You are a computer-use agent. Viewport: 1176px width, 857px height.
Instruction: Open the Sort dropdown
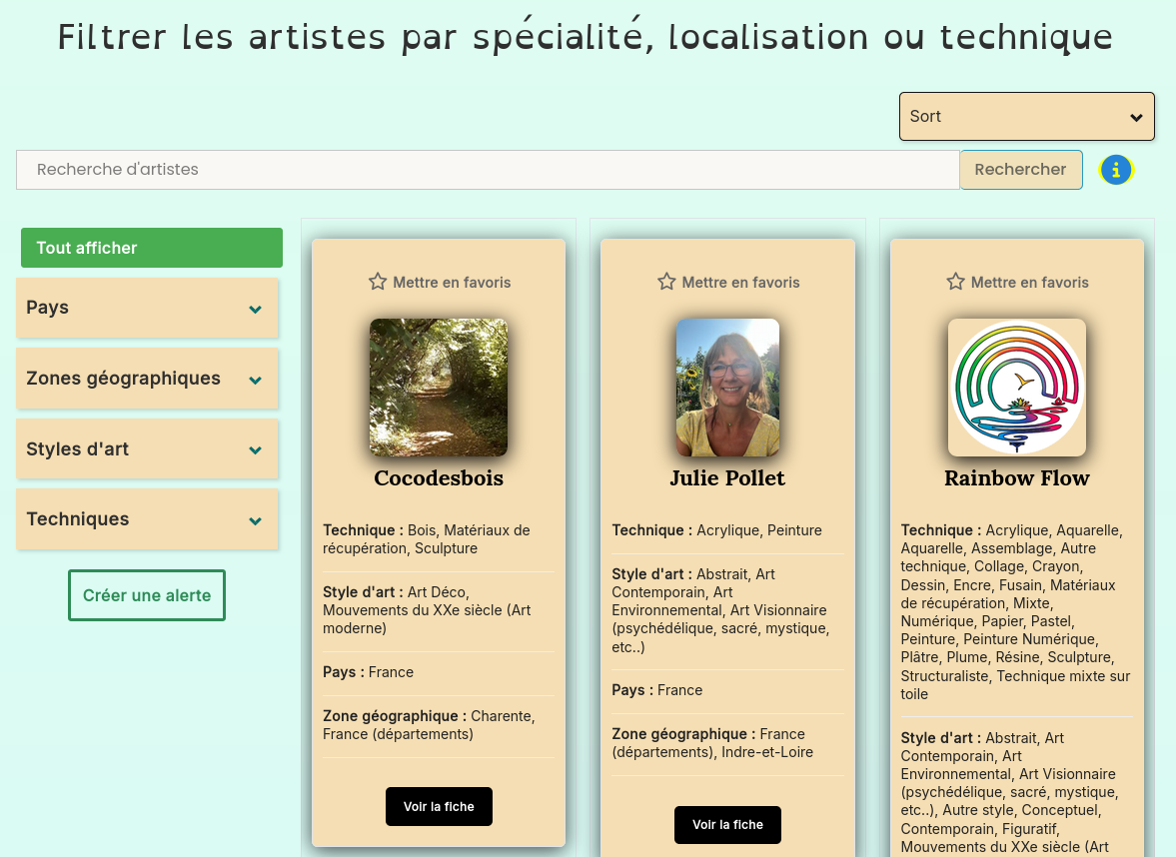pos(1026,116)
